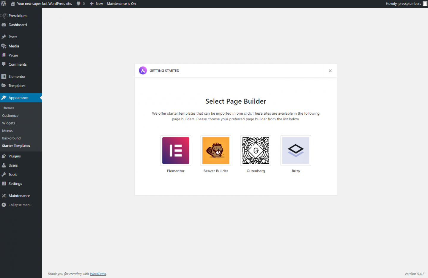The height and width of the screenshot is (278, 428).
Task: Click the Pressidium sidebar icon
Action: coord(4,16)
